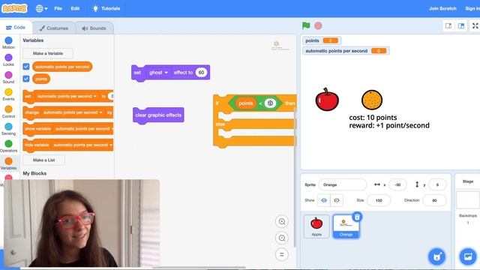
Task: Select the Looks block category
Action: click(8, 60)
